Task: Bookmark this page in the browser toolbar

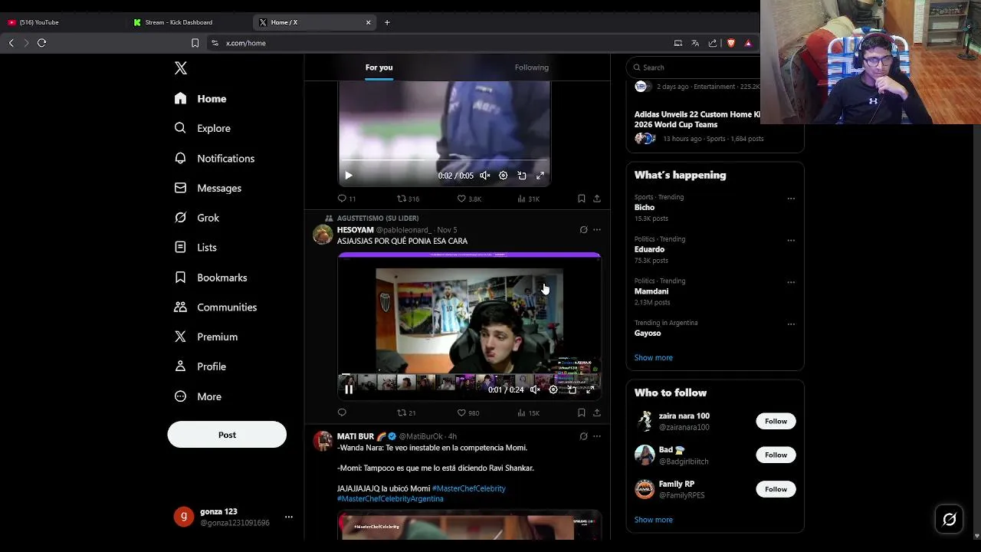Action: 195,43
